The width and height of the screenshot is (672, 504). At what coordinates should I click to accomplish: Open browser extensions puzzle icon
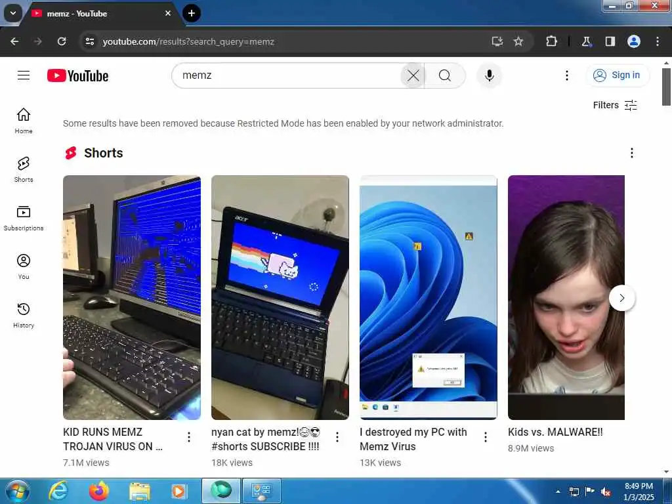(x=551, y=41)
